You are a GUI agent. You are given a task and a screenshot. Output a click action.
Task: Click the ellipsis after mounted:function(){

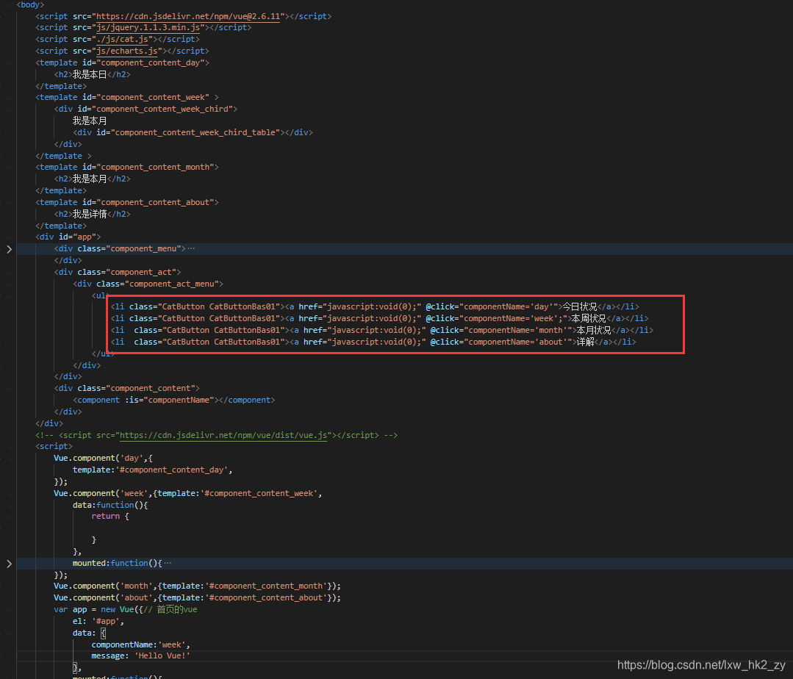click(x=168, y=563)
